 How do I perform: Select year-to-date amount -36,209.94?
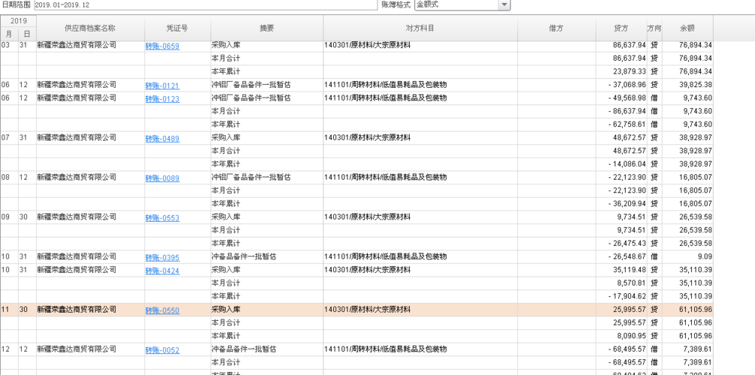[x=627, y=204]
